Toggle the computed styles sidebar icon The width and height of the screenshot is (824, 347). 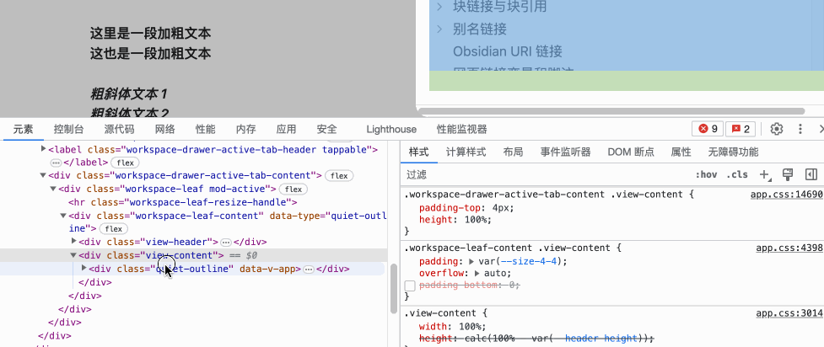tap(811, 174)
